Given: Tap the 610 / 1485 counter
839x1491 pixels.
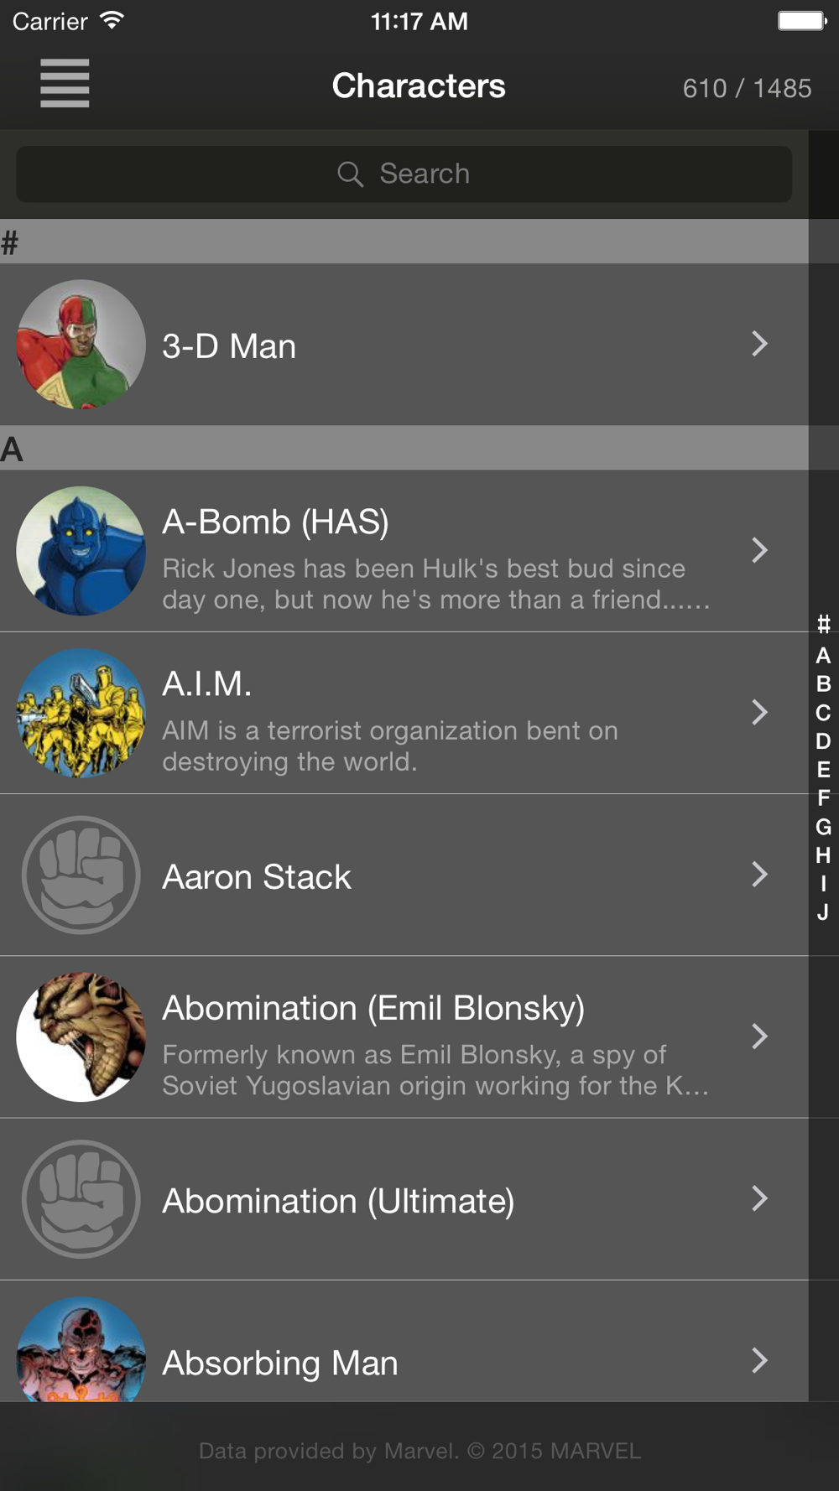Looking at the screenshot, I should point(747,88).
